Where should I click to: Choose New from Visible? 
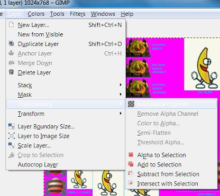(40, 34)
